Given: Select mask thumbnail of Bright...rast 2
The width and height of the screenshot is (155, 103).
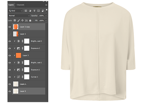Looking at the screenshot, I should pos(27,41).
